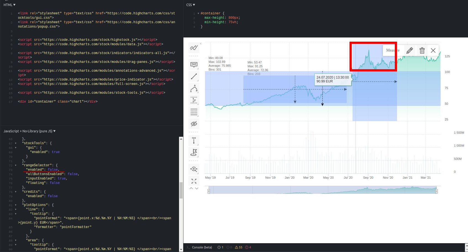Image resolution: width=468 pixels, height=252 pixels.
Task: Select the Measure Y tool
Action: tap(194, 100)
